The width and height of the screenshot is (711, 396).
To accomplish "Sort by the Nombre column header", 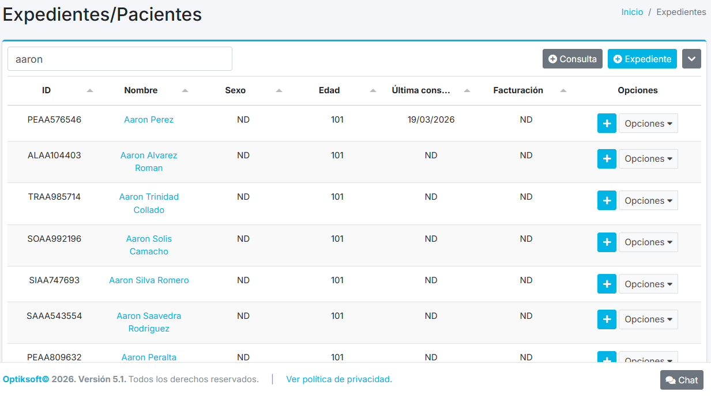I will (x=141, y=90).
